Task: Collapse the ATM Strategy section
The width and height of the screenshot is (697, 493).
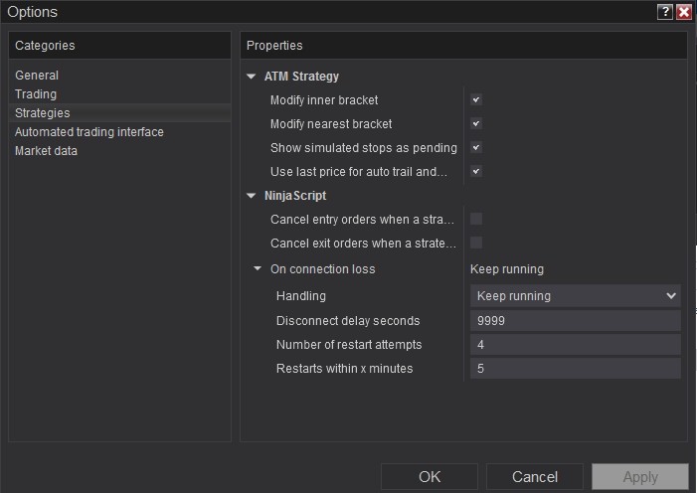Action: pos(252,77)
